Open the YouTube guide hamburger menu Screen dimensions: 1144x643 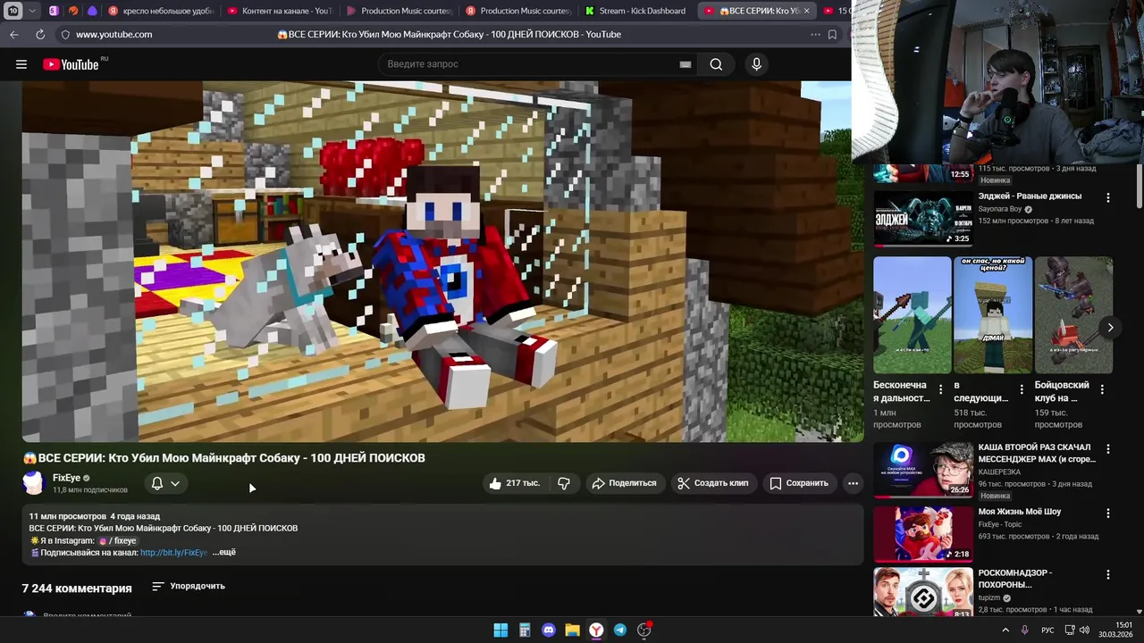click(21, 64)
